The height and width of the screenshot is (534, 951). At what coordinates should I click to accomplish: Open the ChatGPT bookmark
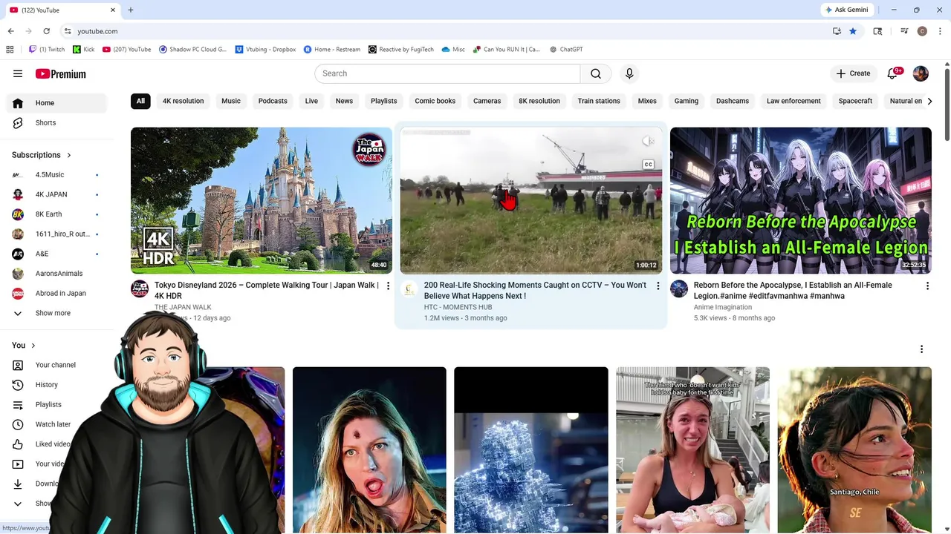[x=566, y=50]
